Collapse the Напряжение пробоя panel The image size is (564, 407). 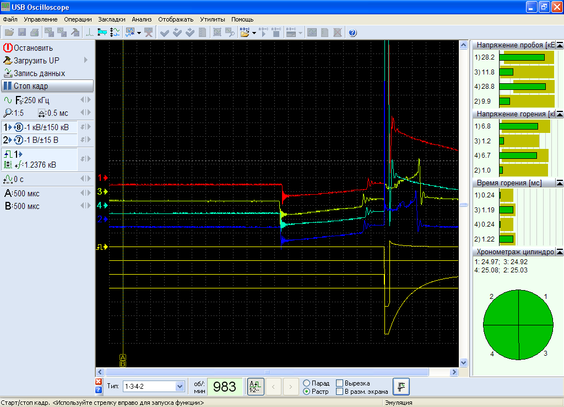coord(560,45)
